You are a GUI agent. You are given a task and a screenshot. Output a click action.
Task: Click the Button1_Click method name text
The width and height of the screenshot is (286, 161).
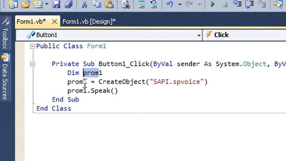point(124,64)
